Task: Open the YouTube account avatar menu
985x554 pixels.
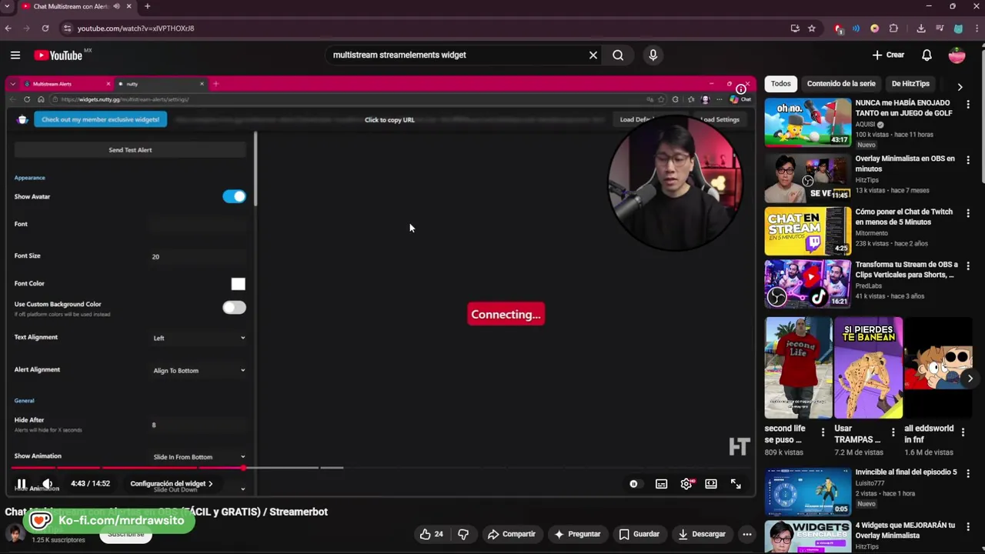Action: click(x=957, y=55)
